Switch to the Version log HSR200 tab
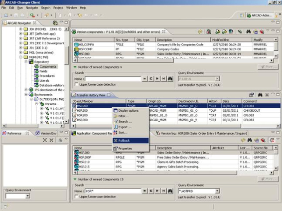This screenshot has width=282, height=211. pos(202,133)
